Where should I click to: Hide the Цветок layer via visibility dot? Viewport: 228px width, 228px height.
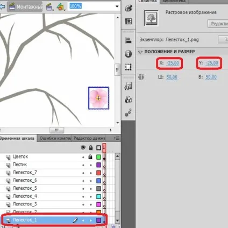83,157
